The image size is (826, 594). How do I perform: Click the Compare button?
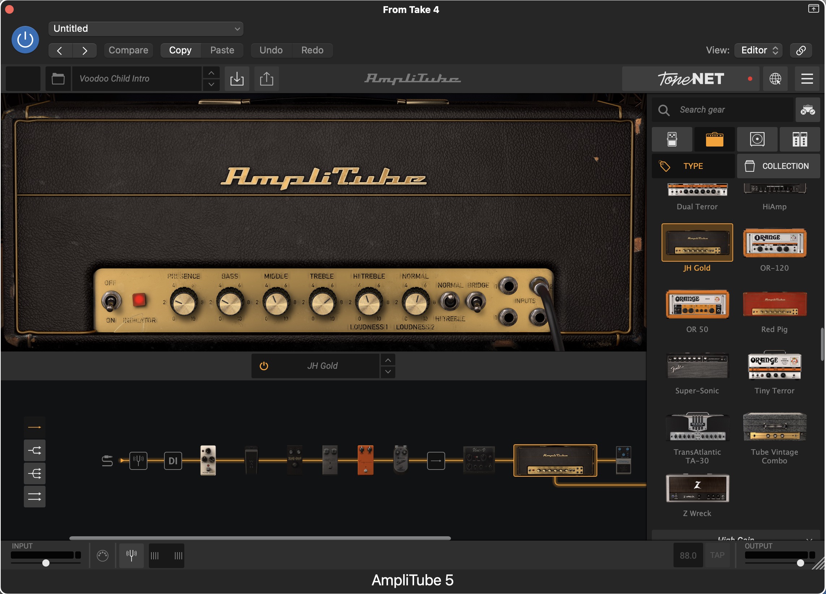(128, 50)
